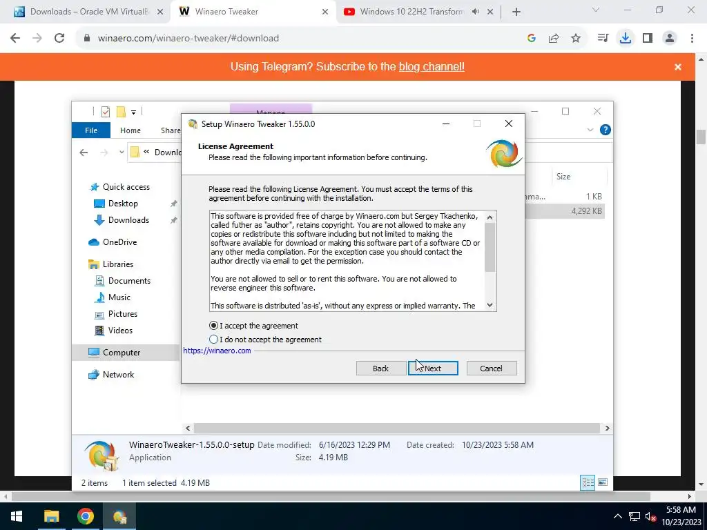
Task: Open the media control icon in Chrome
Action: click(x=603, y=39)
